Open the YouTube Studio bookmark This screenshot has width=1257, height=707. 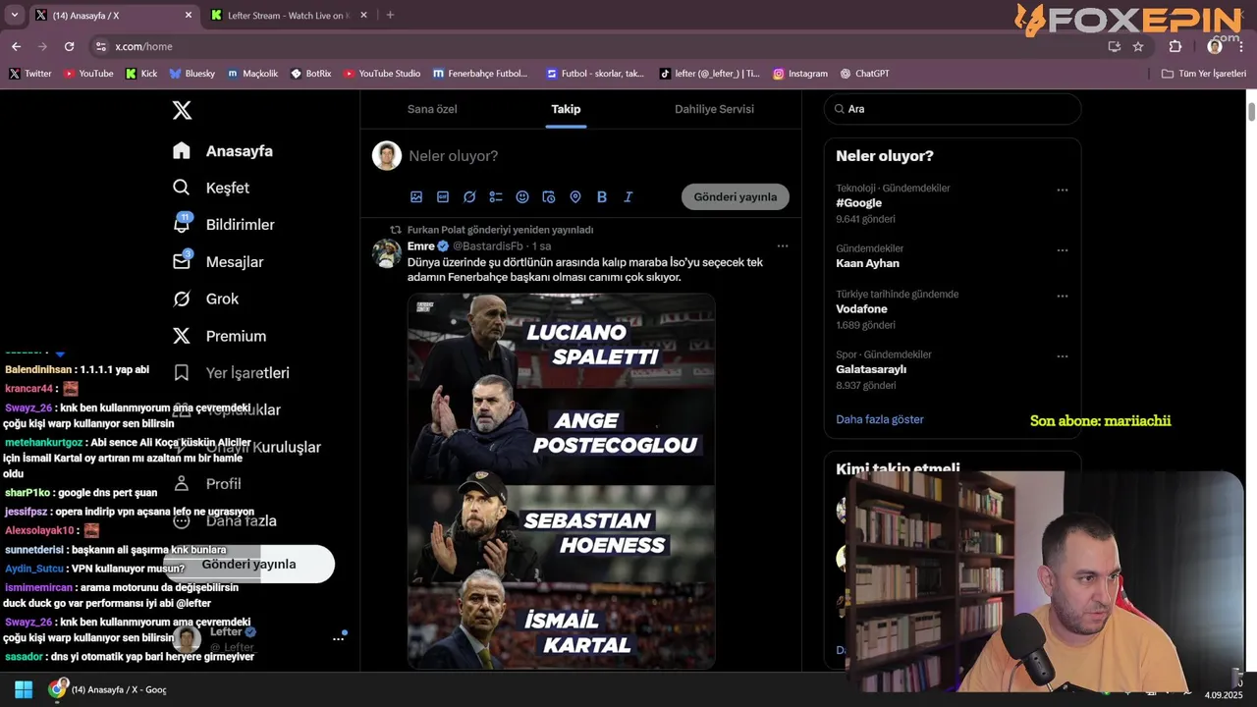pos(382,74)
